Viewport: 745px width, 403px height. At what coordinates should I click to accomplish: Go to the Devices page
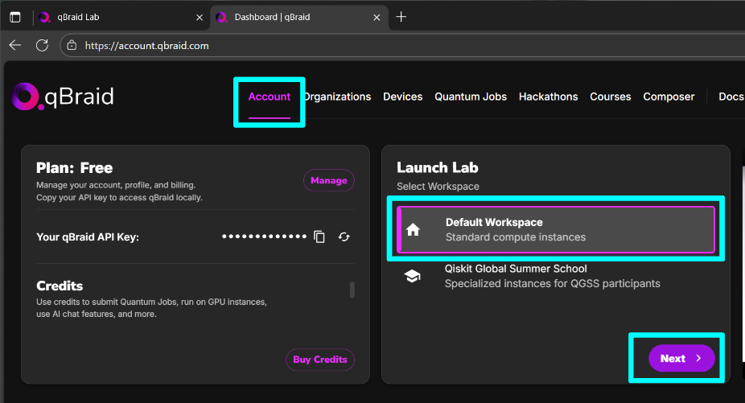403,97
